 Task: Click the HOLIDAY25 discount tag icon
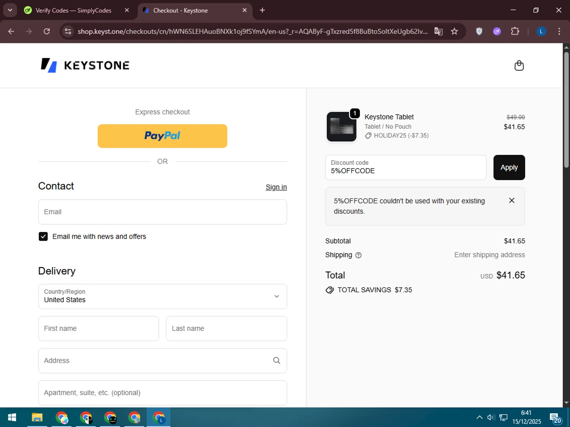(x=368, y=136)
